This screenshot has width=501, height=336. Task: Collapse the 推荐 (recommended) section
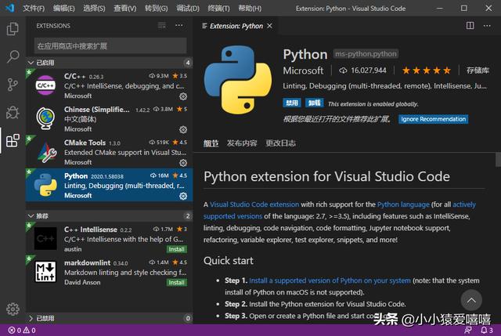110,216
